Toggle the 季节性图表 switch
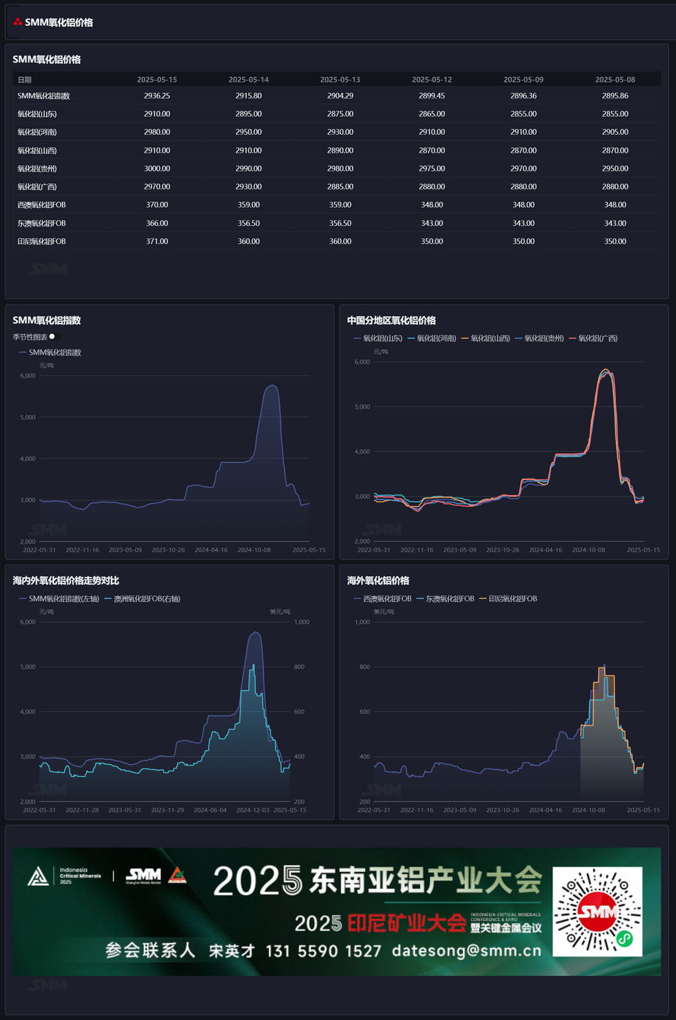The height and width of the screenshot is (1020, 676). pos(54,337)
